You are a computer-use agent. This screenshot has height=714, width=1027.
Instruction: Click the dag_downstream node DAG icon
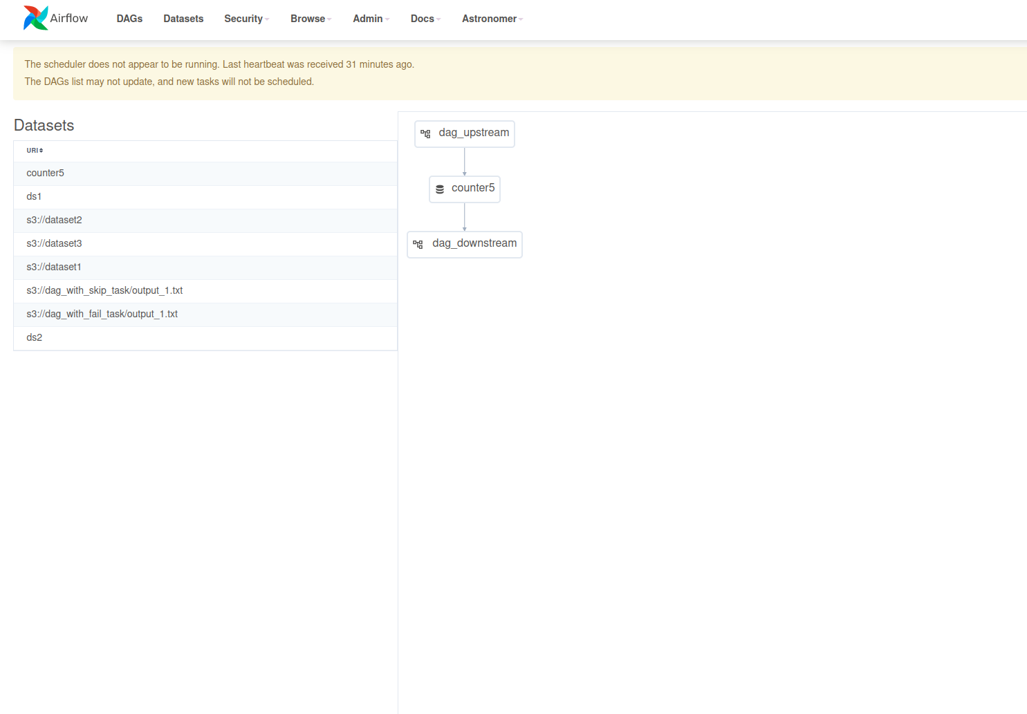point(418,244)
